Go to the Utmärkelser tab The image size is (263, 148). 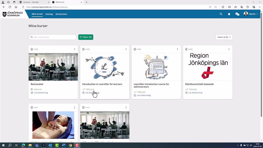click(x=61, y=14)
